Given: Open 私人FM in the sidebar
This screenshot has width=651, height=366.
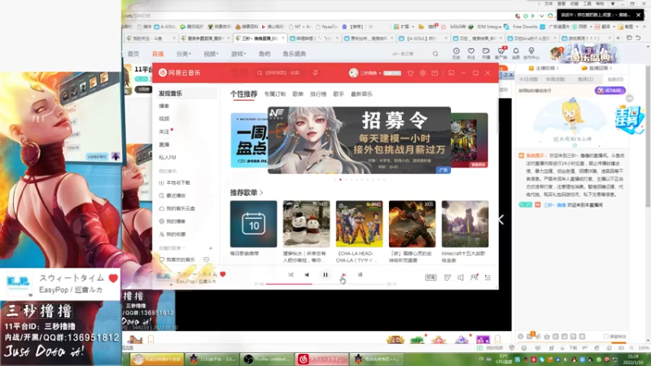Looking at the screenshot, I should click(x=168, y=157).
